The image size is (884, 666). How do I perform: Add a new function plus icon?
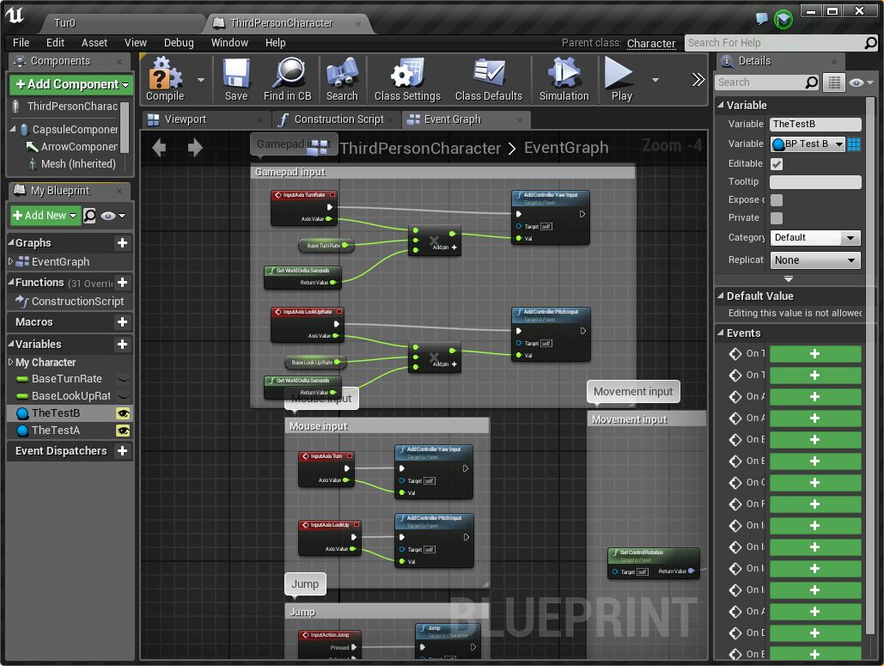pos(122,283)
